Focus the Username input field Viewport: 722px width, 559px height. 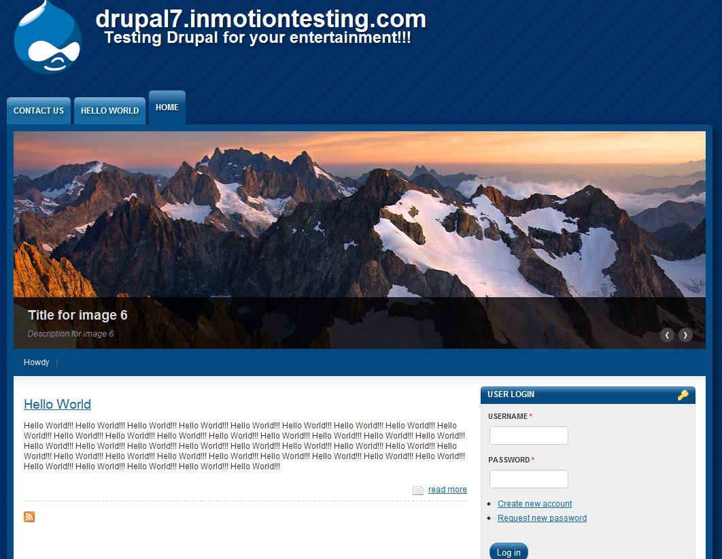coord(529,435)
